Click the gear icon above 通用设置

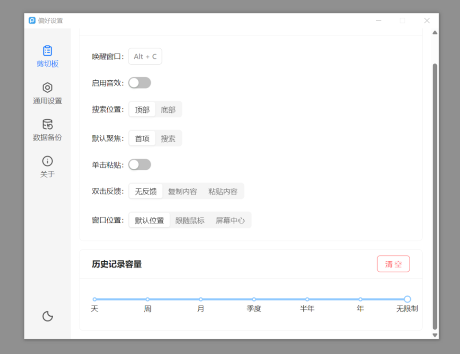pos(47,88)
